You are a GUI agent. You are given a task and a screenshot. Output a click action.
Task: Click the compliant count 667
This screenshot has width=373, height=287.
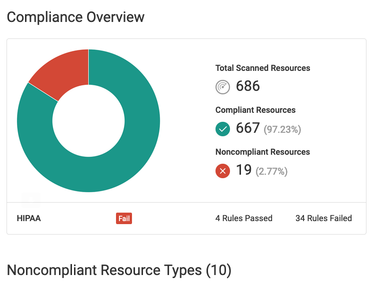[x=247, y=128]
